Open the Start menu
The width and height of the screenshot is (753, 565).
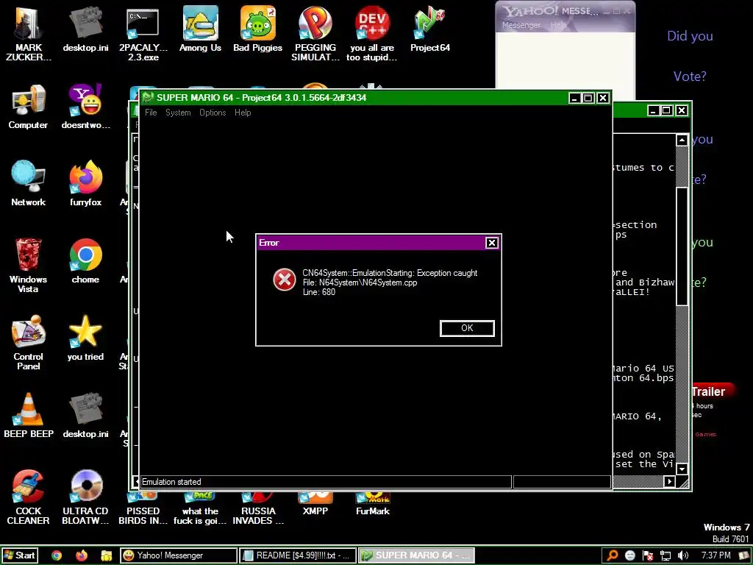tap(19, 555)
